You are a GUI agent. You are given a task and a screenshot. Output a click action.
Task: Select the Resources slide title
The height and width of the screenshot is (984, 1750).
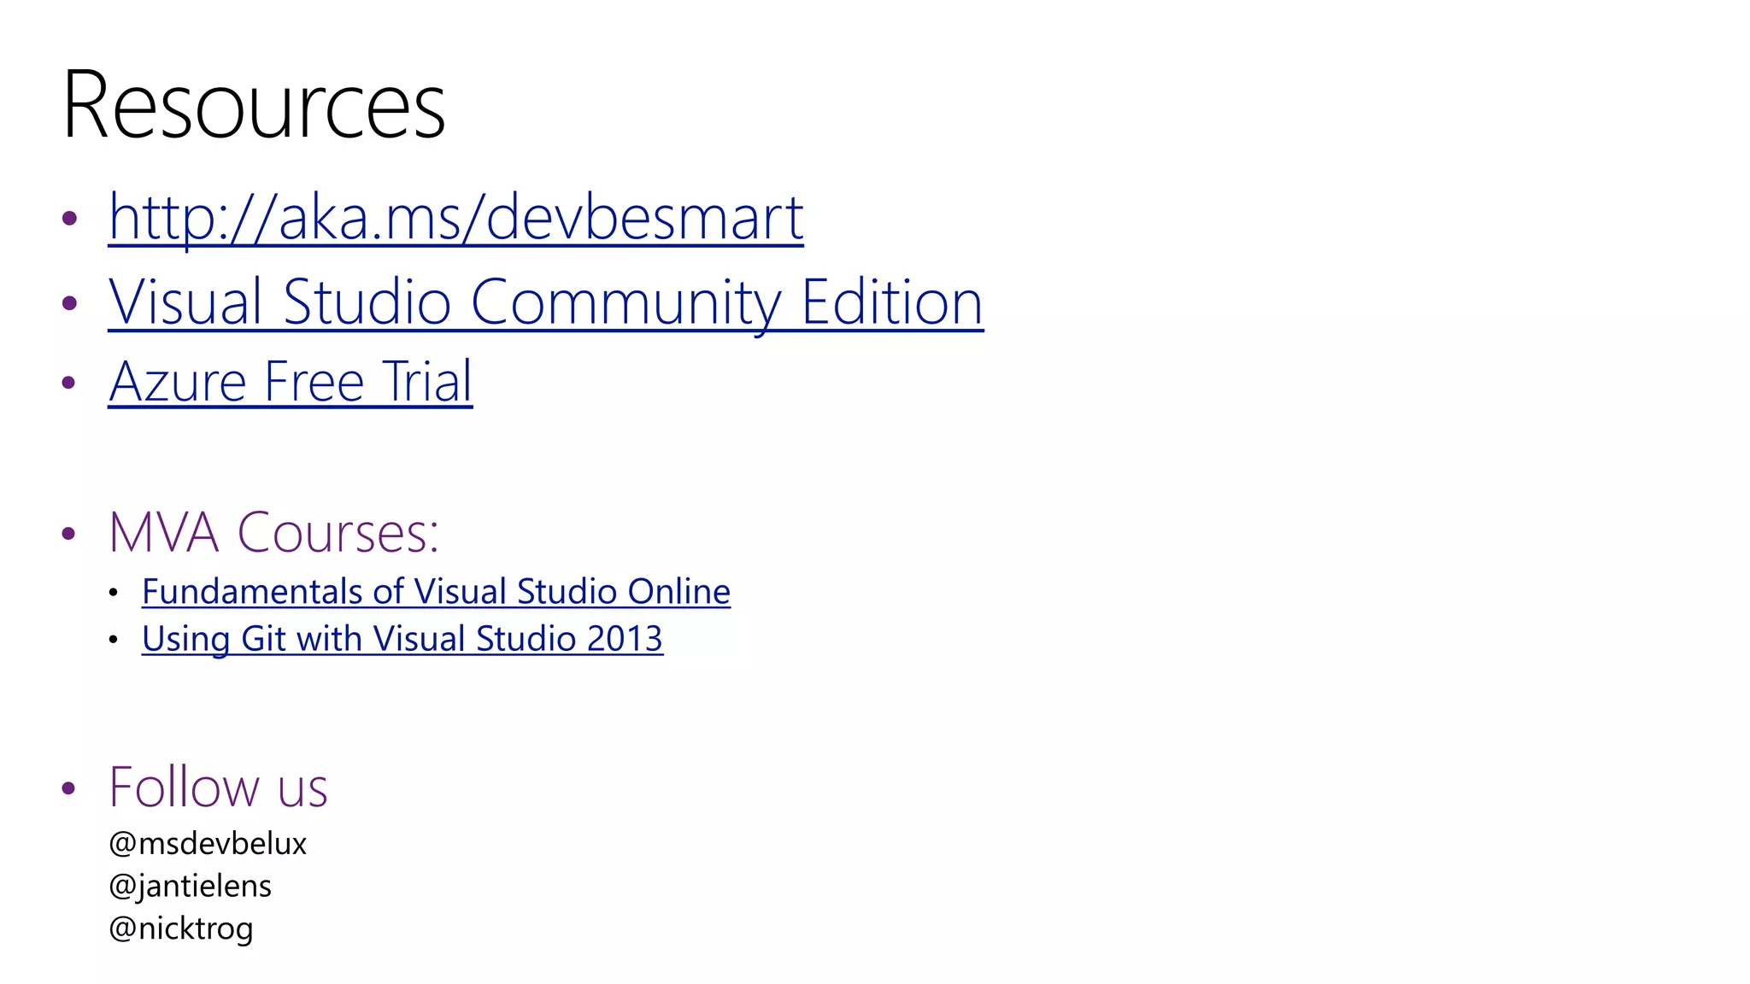coord(254,105)
